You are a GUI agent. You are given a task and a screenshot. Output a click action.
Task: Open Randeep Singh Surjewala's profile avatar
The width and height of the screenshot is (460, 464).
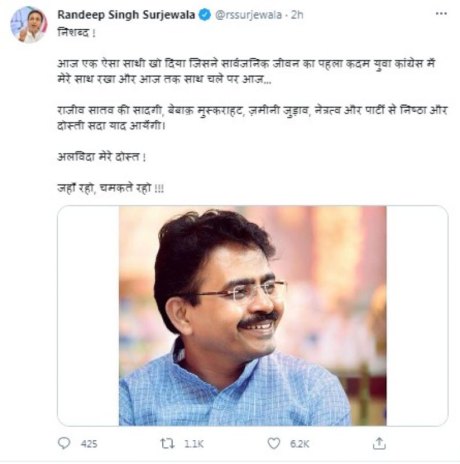point(28,25)
